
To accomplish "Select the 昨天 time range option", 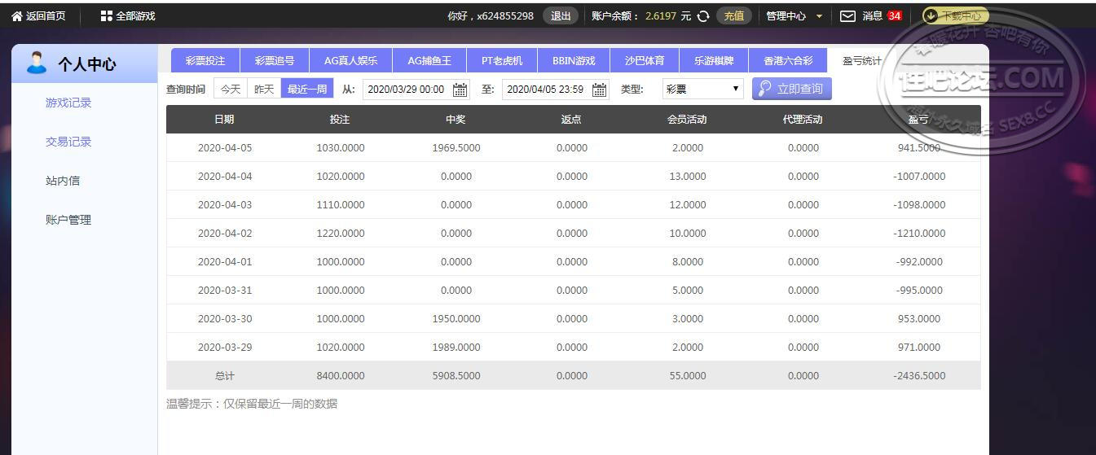I will (x=264, y=90).
